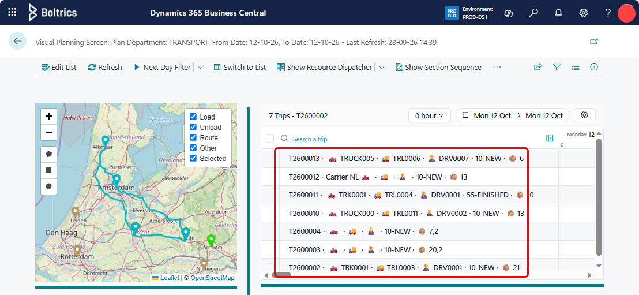639x295 pixels.
Task: Expand Show Resource Dispatcher dropdown arrow
Action: click(381, 68)
